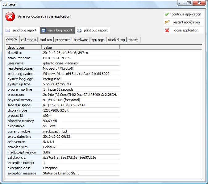
Task: Click the floppy disk save bug report icon
Action: pyautogui.click(x=44, y=30)
